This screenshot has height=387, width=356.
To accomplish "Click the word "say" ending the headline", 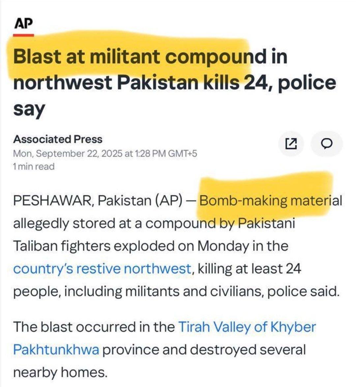I will point(29,109).
